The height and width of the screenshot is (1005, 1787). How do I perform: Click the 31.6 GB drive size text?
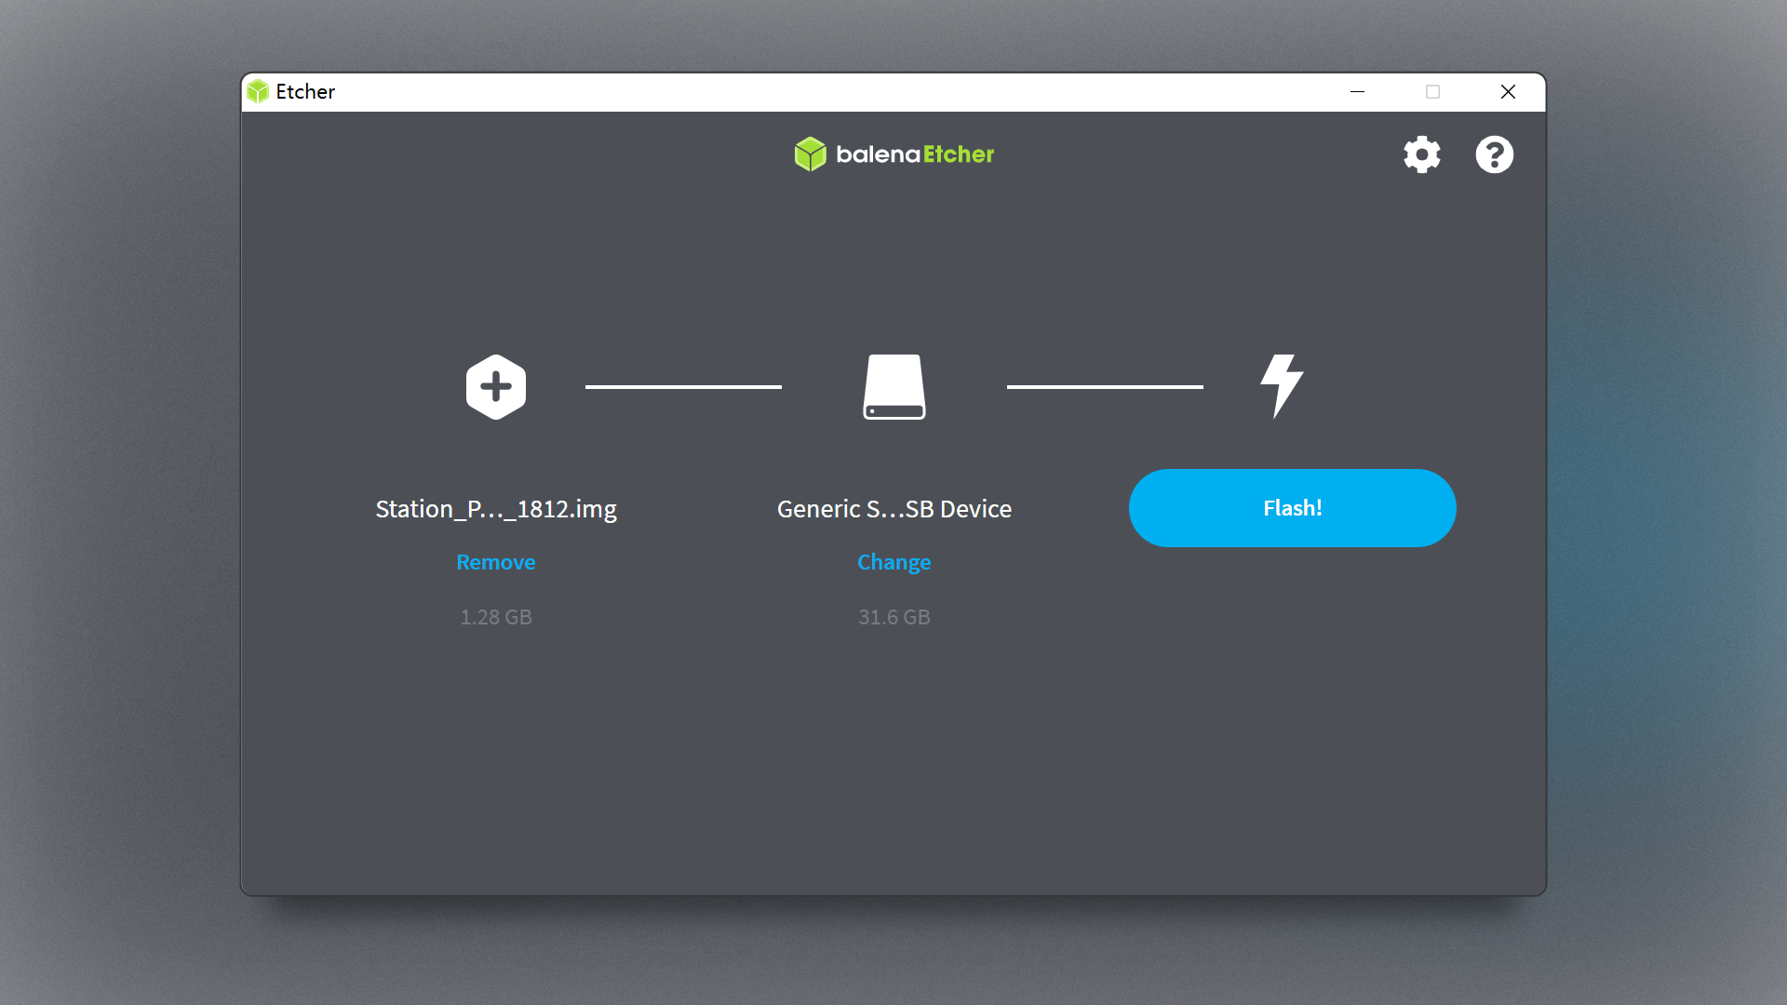coord(894,617)
